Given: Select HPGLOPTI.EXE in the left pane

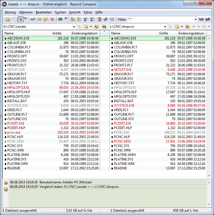Looking at the screenshot, I should pyautogui.click(x=51, y=87).
